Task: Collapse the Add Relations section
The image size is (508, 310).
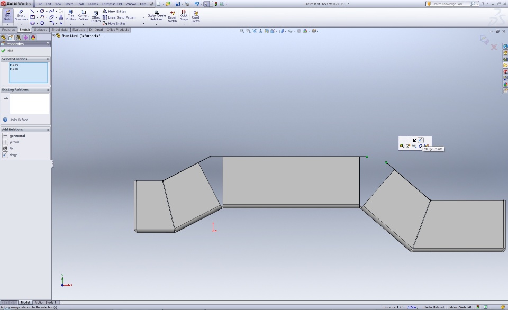Action: pyautogui.click(x=48, y=130)
